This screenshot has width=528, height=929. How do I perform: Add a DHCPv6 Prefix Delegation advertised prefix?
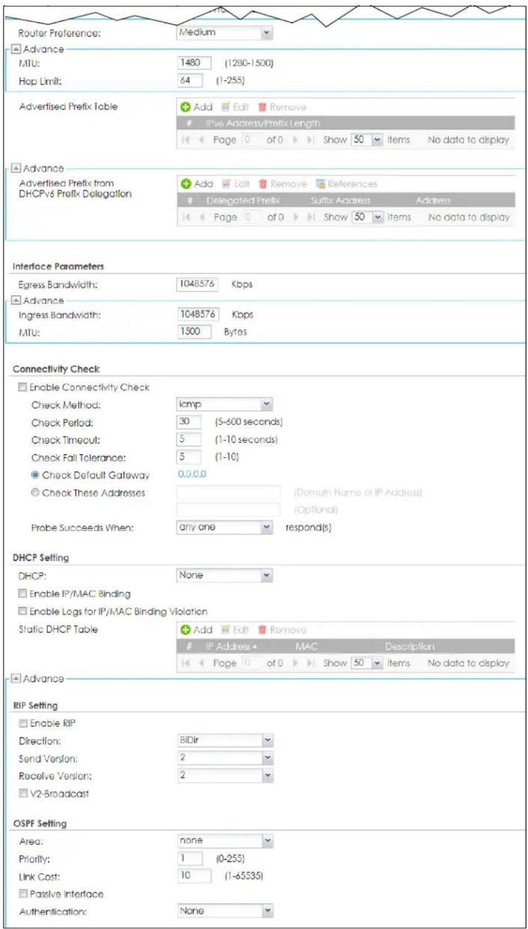197,184
